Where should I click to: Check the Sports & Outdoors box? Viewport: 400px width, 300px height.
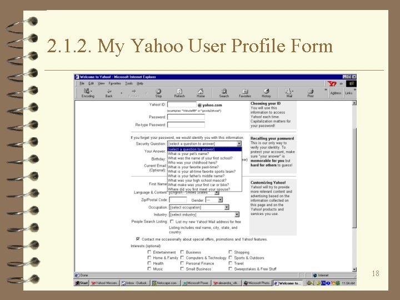(231, 258)
